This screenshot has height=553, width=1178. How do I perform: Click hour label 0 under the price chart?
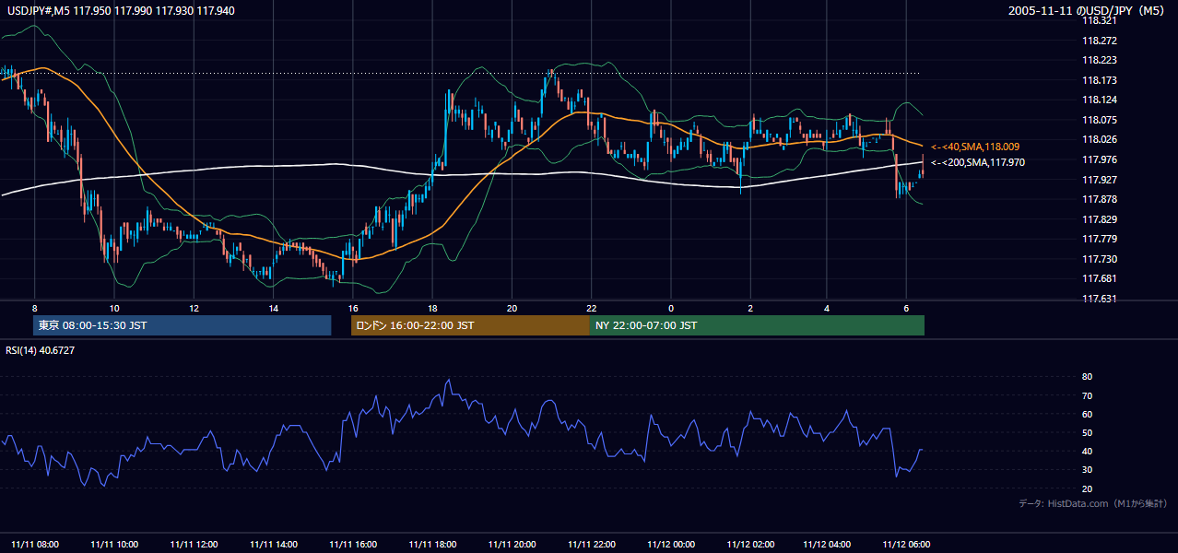pyautogui.click(x=671, y=308)
